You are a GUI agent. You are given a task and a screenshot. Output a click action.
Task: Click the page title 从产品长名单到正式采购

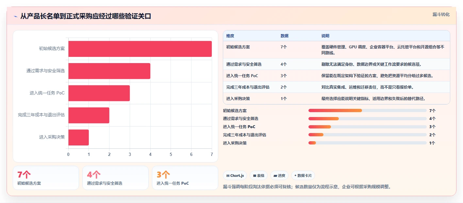click(x=86, y=16)
